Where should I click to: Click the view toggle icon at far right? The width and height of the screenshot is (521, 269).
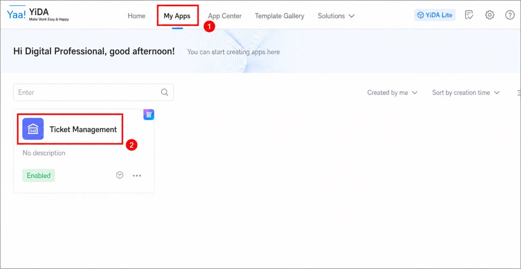519,92
